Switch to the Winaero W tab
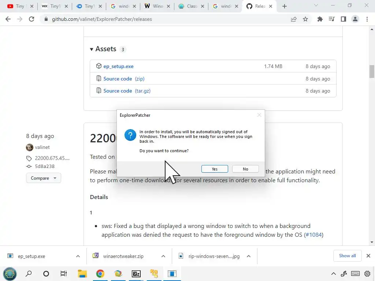Screen dimensions: 375x281 (x=157, y=6)
